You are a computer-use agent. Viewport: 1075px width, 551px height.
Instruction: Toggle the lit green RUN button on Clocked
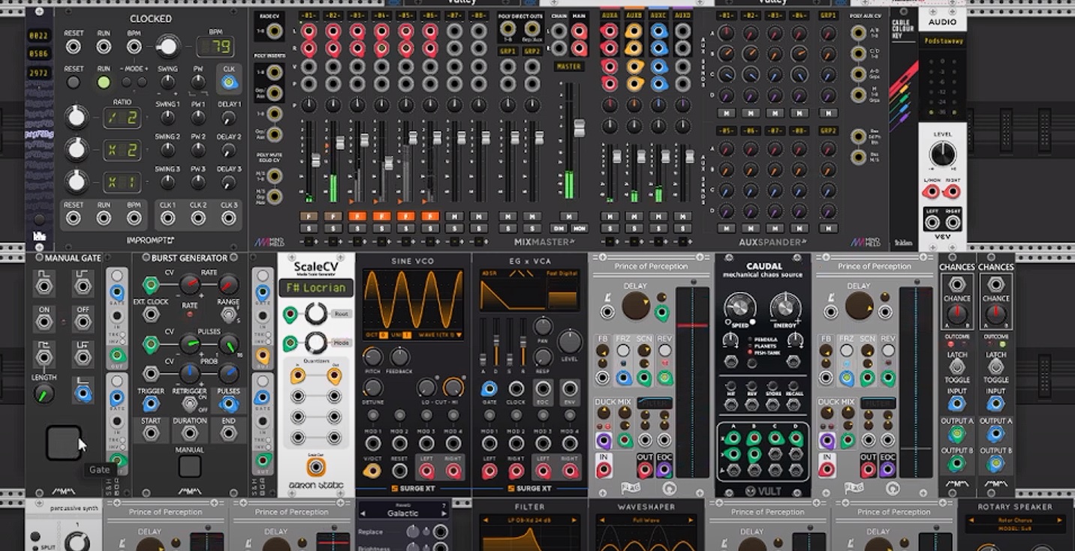[104, 83]
